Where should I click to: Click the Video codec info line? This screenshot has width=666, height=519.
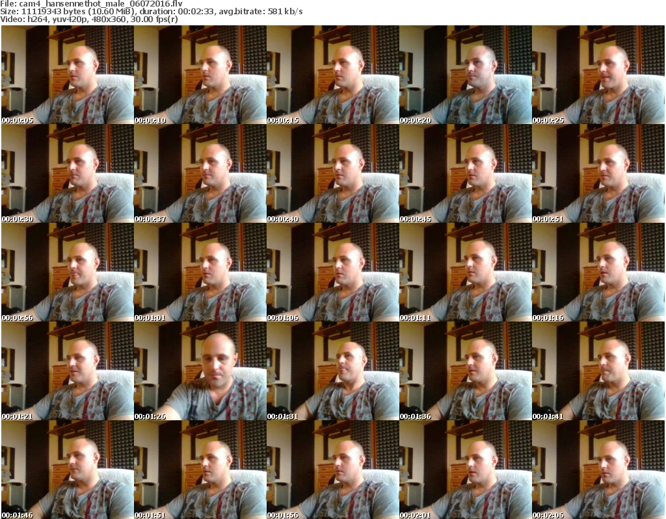(x=89, y=19)
